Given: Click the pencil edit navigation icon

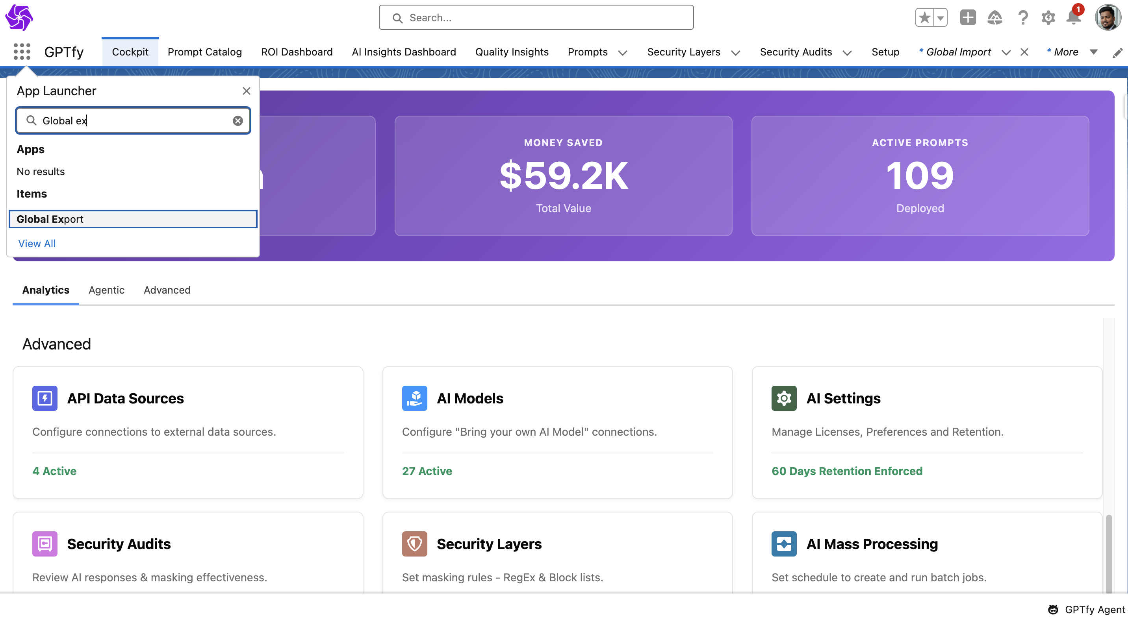Looking at the screenshot, I should (1117, 52).
